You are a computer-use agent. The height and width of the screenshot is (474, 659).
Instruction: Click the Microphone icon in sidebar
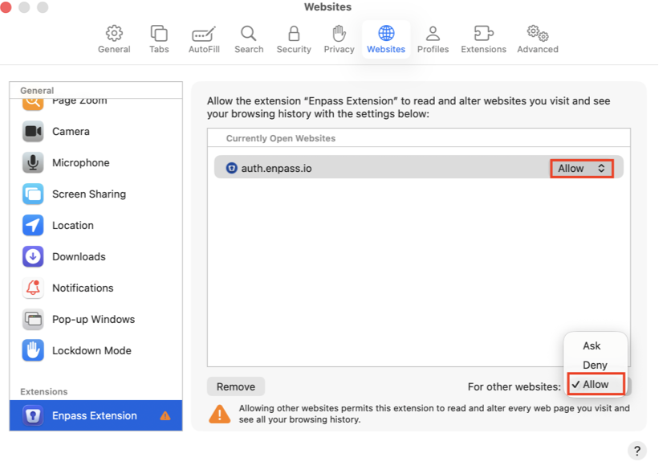(x=33, y=163)
